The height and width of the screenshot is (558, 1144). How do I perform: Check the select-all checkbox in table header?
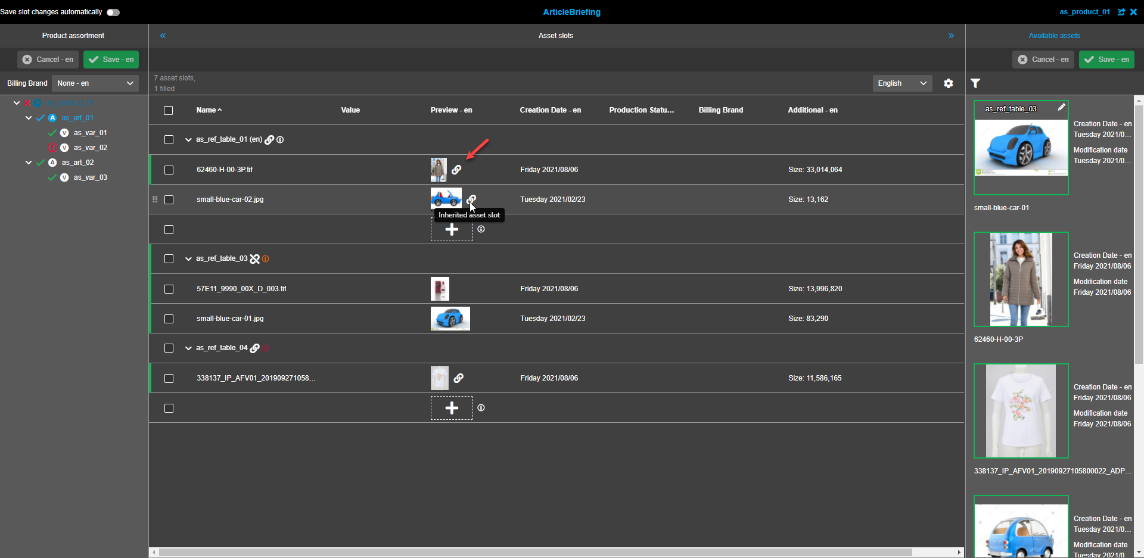coord(168,110)
